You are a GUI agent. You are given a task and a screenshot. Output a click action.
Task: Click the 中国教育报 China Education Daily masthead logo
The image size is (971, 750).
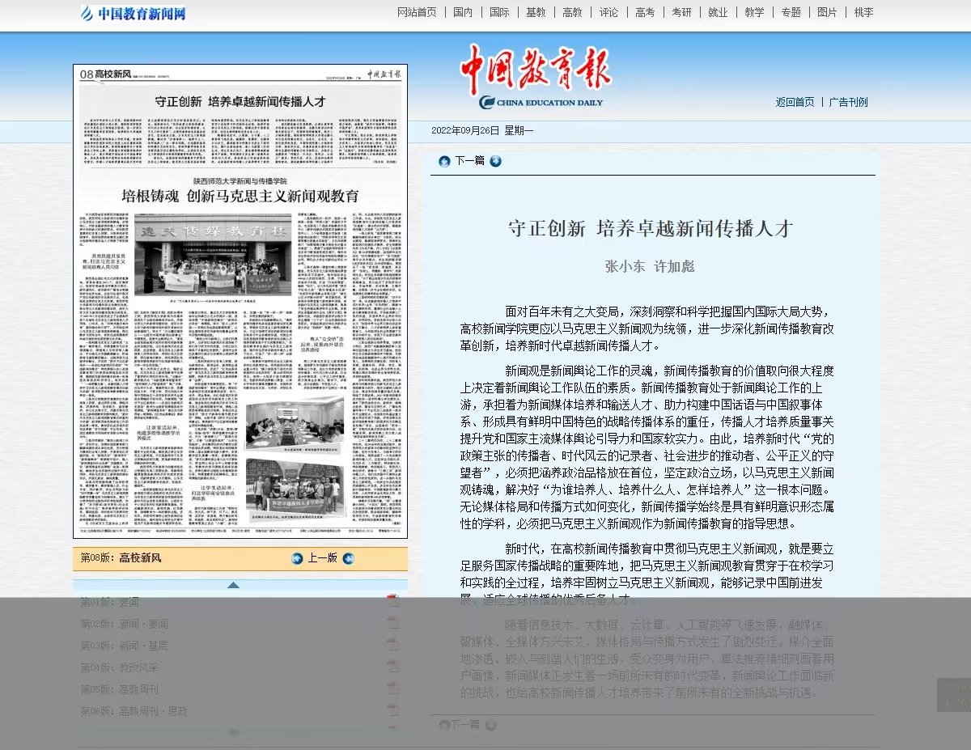coord(536,77)
